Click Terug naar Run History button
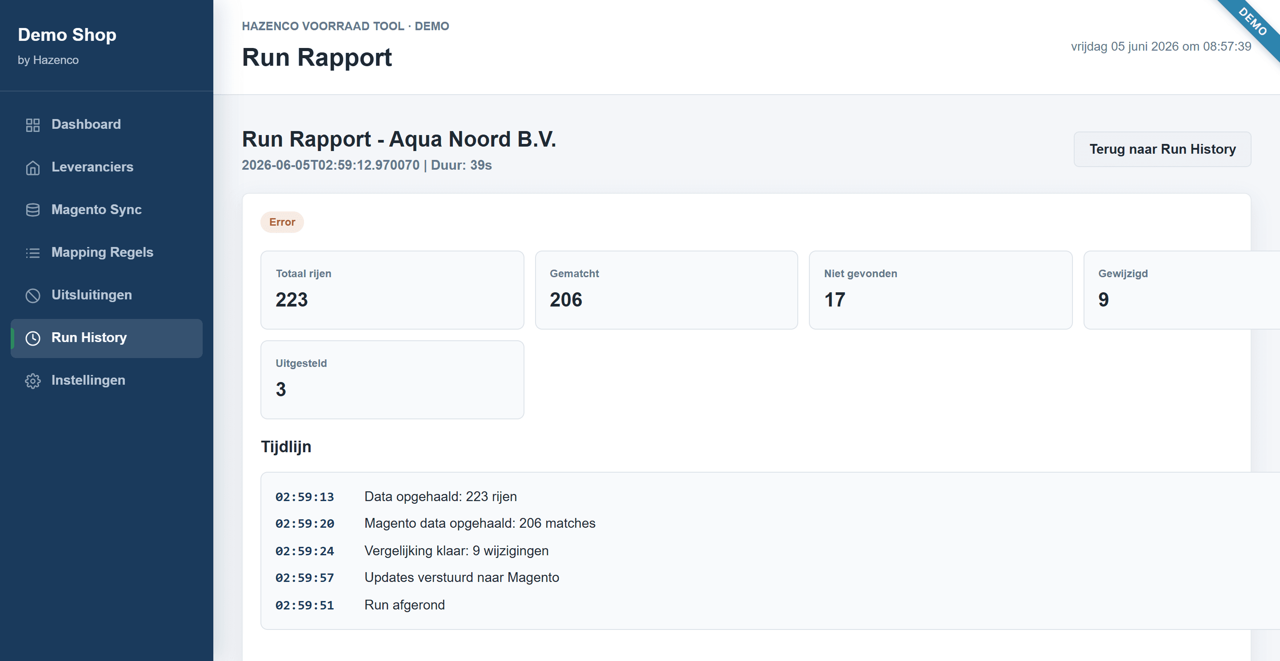Viewport: 1280px width, 661px height. coord(1162,149)
